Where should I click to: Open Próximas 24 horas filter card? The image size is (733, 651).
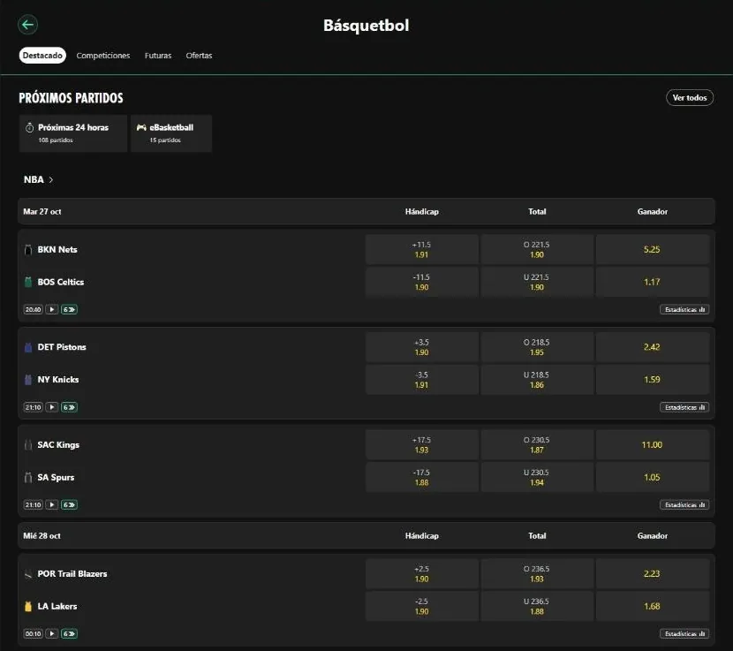(73, 133)
